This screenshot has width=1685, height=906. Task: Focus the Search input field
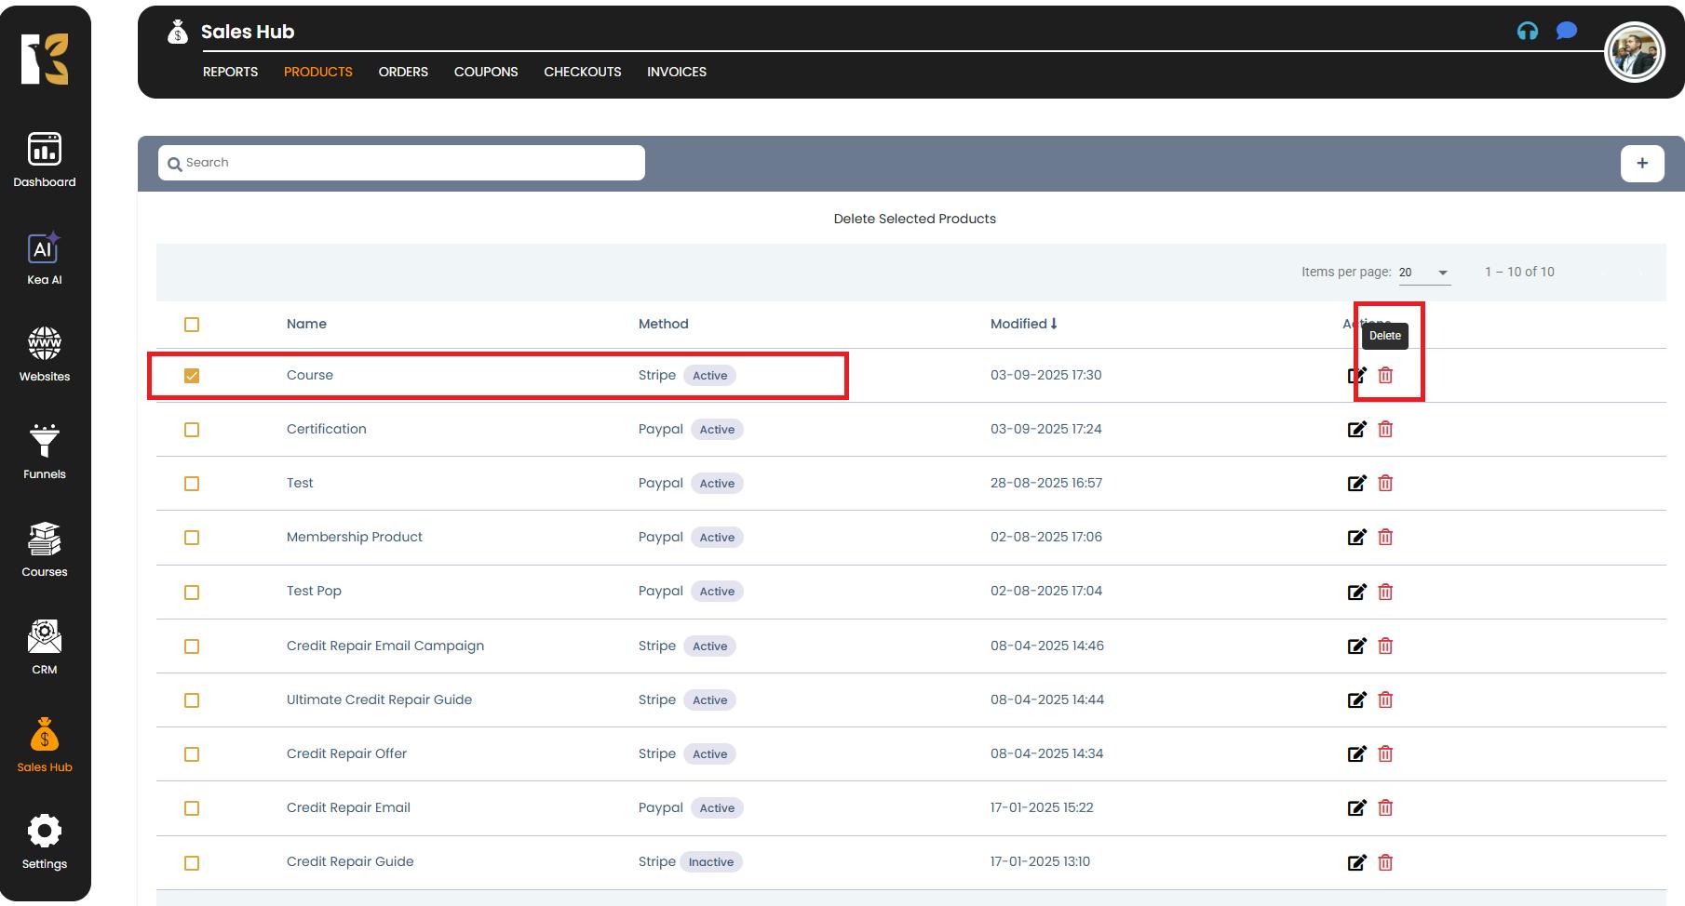pos(410,163)
